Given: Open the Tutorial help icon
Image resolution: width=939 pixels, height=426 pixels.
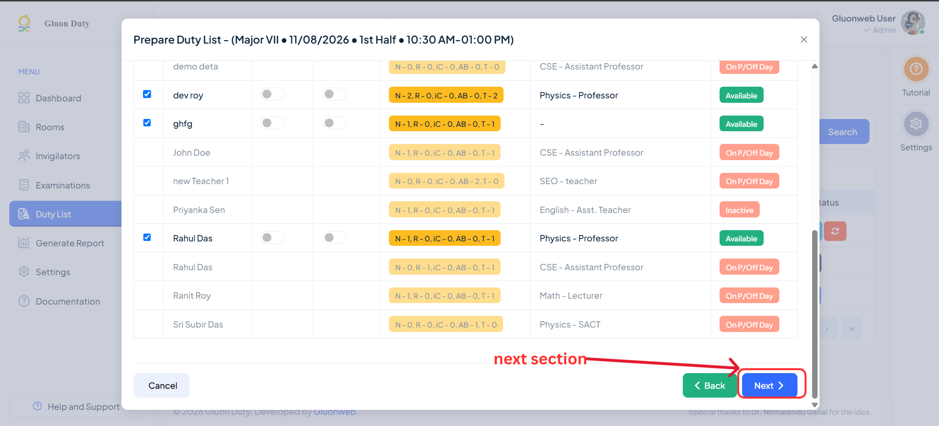Looking at the screenshot, I should point(916,70).
